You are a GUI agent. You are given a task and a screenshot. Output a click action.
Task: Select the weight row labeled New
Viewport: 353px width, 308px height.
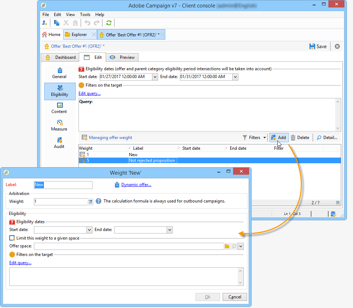point(210,155)
